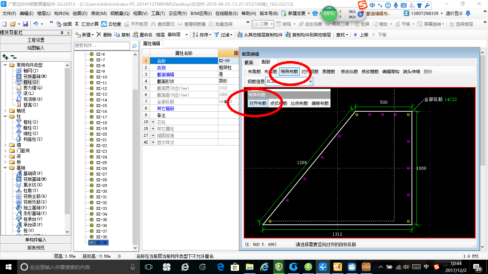Open the BIM应用(I) menu

[x=201, y=13]
